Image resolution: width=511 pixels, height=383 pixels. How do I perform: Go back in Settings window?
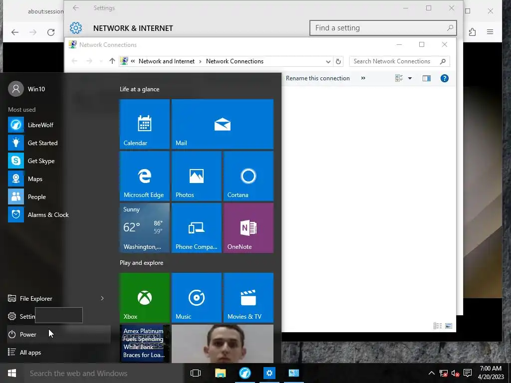[x=76, y=8]
